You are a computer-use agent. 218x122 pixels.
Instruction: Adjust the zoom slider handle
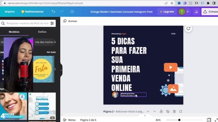click(180, 120)
